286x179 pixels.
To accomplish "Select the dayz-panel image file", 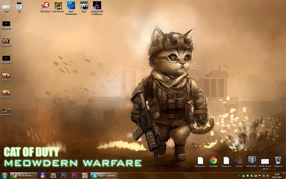I will pyautogui.click(x=6, y=25).
